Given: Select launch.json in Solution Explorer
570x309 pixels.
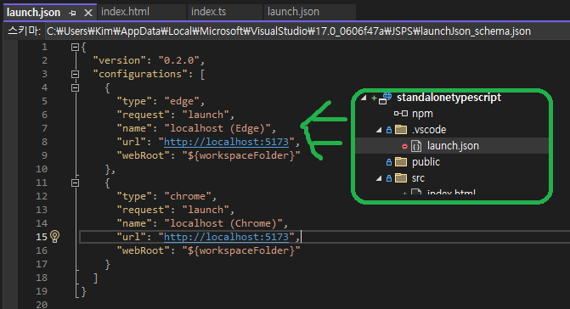Looking at the screenshot, I should coord(453,146).
